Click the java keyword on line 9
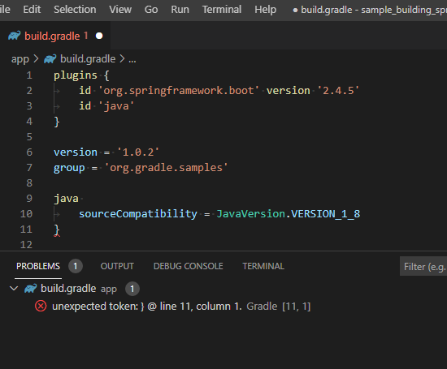Viewport: 447px width, 369px height. [66, 199]
